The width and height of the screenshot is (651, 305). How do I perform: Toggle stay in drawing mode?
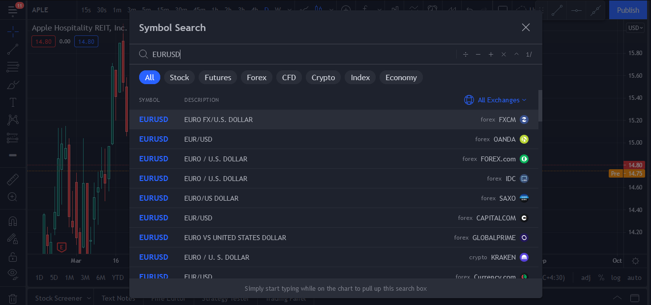(x=13, y=239)
